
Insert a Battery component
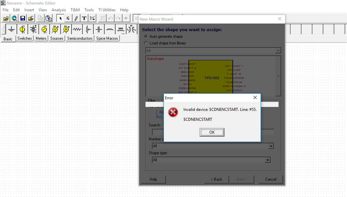click(33, 29)
